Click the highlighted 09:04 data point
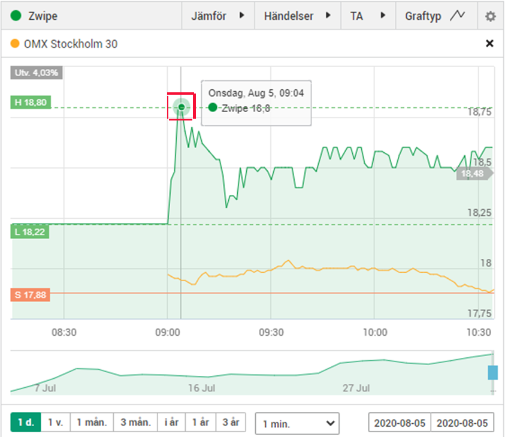The height and width of the screenshot is (437, 505). click(x=182, y=107)
